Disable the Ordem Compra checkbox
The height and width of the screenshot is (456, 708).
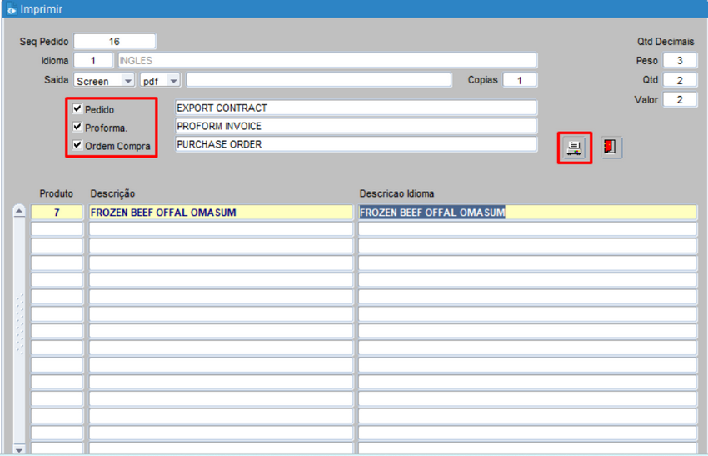77,146
